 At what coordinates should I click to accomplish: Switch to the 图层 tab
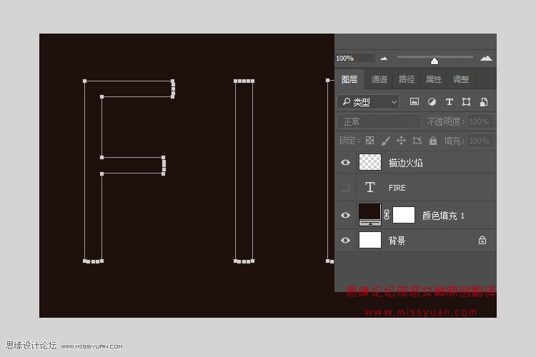pos(349,79)
